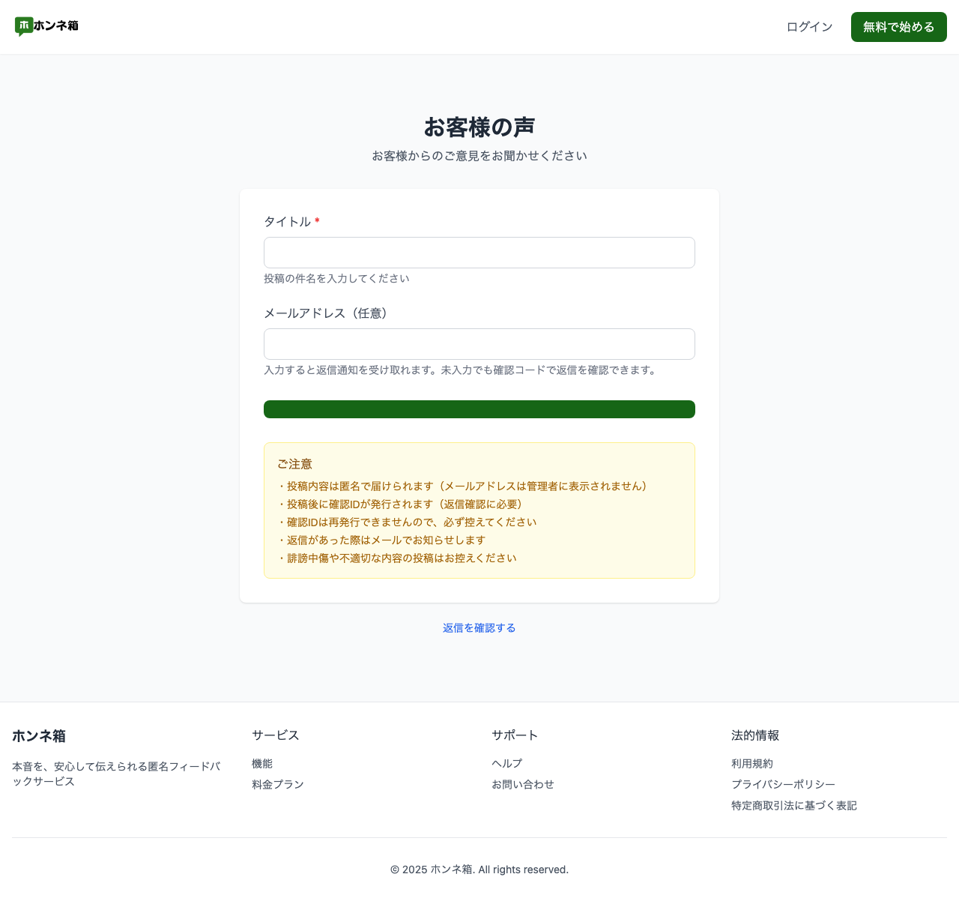Click the お客様の声 page heading
This screenshot has width=959, height=901.
pos(479,127)
